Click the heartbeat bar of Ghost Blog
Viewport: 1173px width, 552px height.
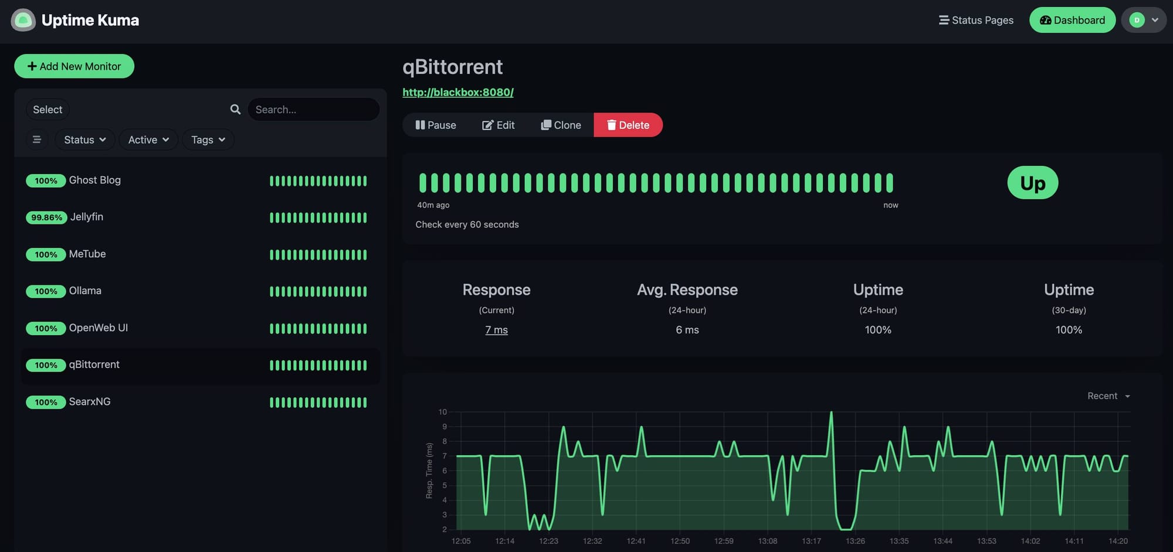click(318, 181)
